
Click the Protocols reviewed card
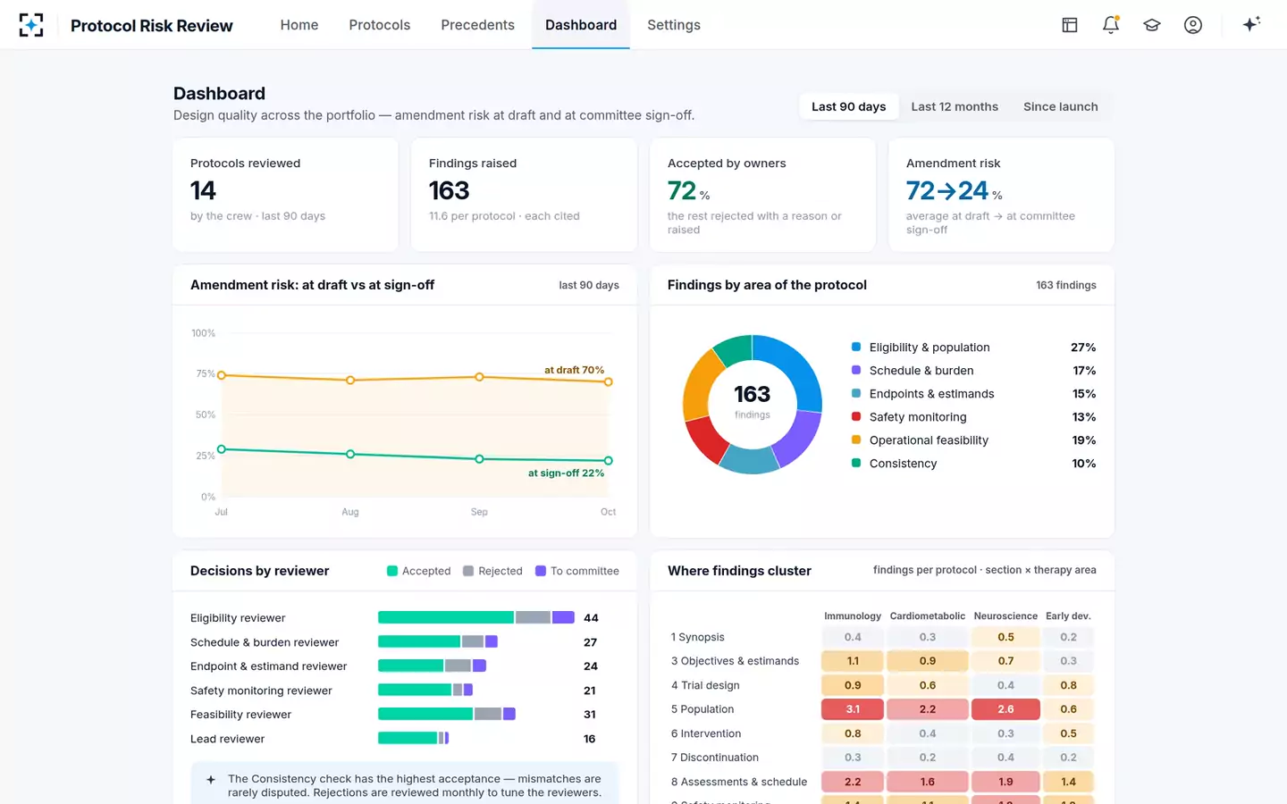[286, 195]
